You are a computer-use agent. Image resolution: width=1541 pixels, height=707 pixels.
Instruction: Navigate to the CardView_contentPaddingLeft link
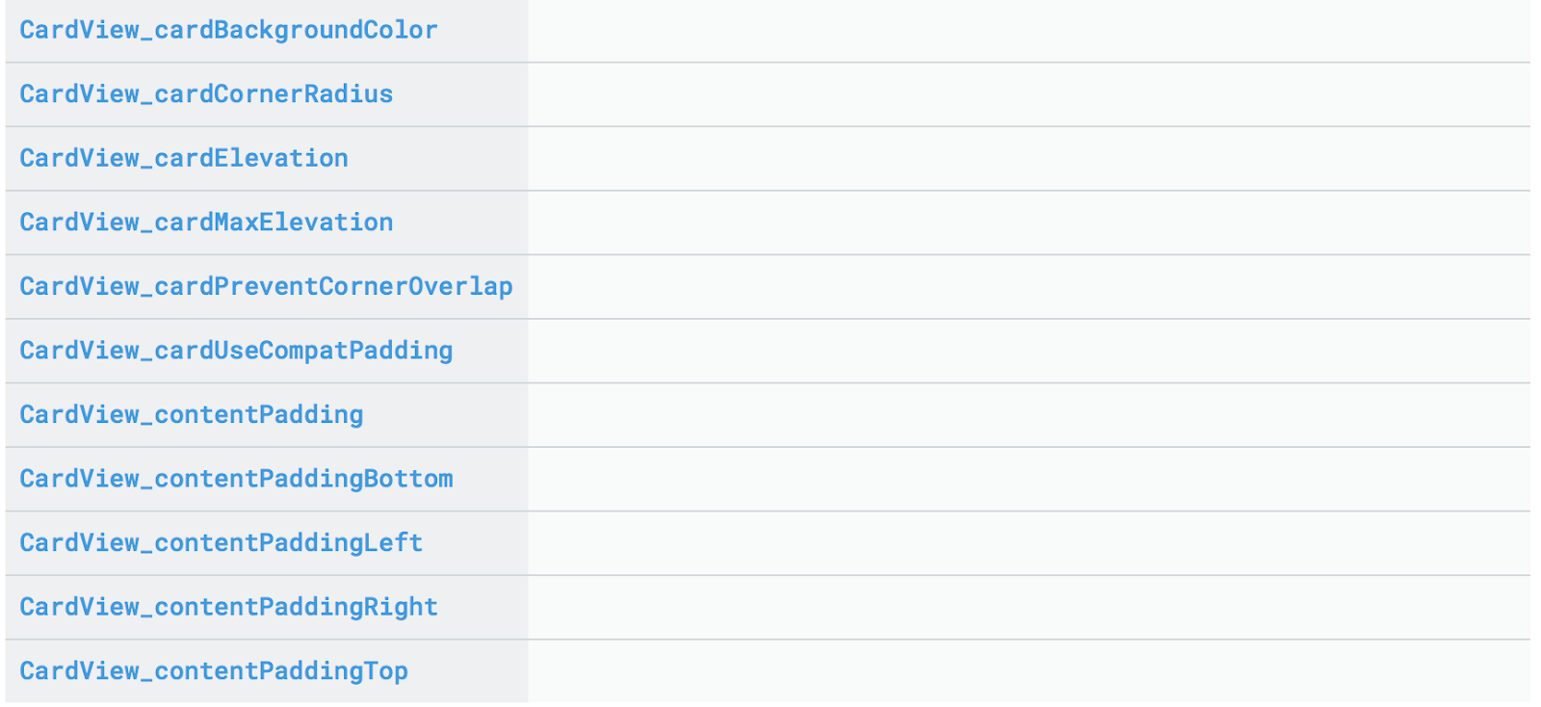(x=222, y=543)
